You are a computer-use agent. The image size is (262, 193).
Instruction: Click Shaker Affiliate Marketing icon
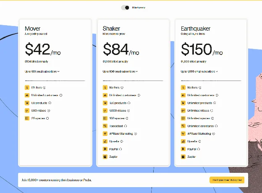point(105,133)
